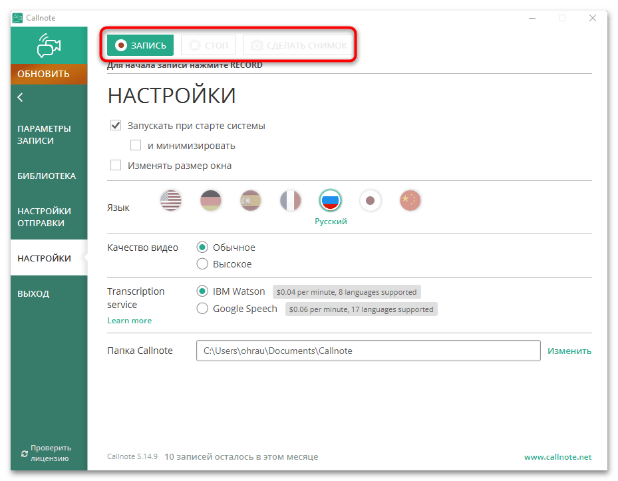
Task: Choose the German flag language
Action: tap(211, 200)
